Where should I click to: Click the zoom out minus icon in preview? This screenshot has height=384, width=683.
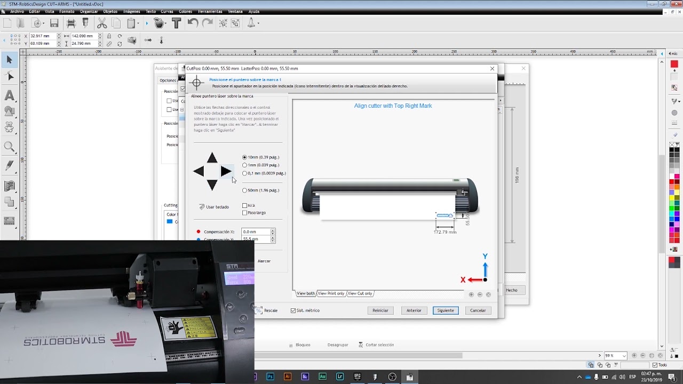coord(480,294)
